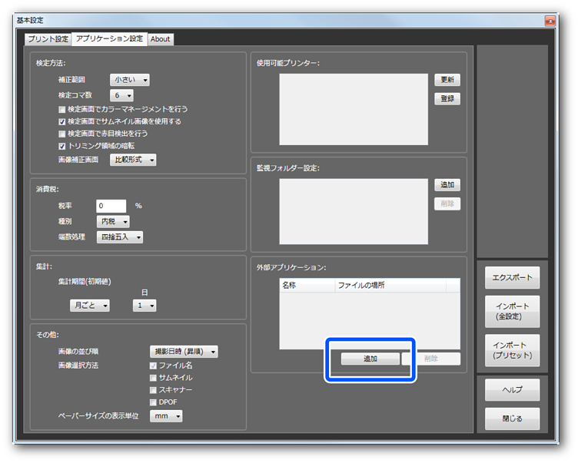Image resolution: width=578 pixels, height=463 pixels.
Task: Close the 基本設定 window
Action: coord(550,21)
